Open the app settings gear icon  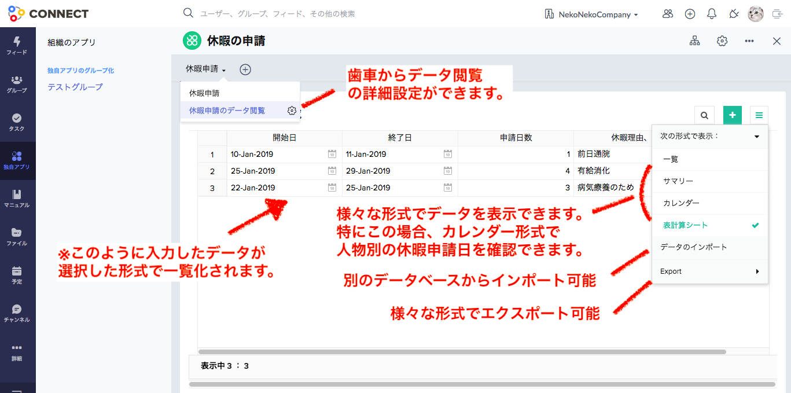[x=722, y=41]
